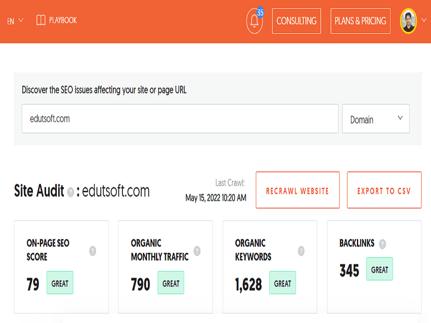The height and width of the screenshot is (323, 431).
Task: Click the Playbook link text
Action: tap(63, 20)
